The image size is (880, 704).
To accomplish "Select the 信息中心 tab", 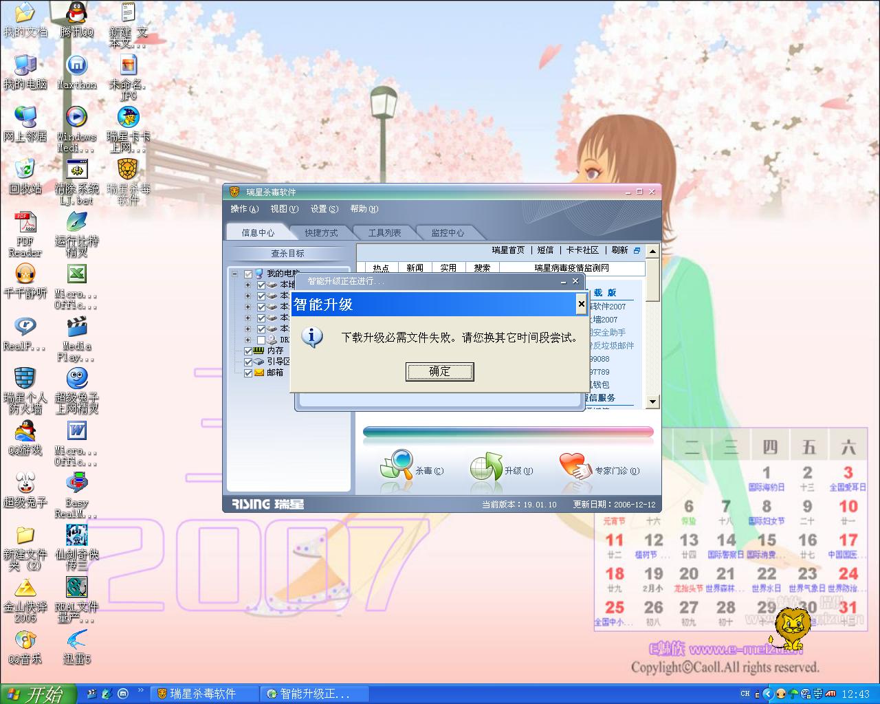I will coord(258,232).
